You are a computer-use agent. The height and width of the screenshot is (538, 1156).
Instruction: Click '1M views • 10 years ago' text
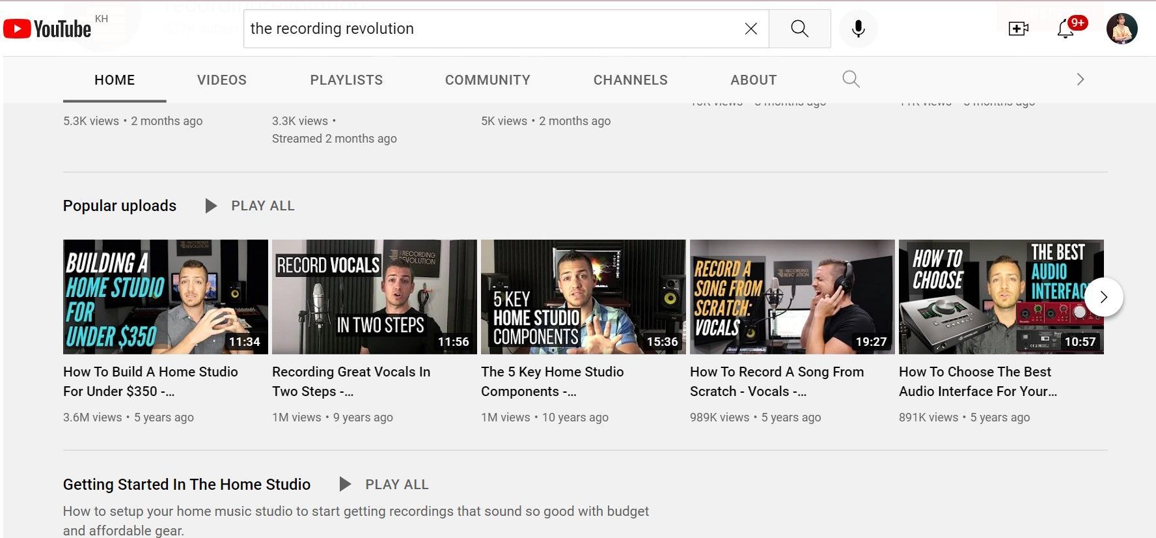(545, 418)
